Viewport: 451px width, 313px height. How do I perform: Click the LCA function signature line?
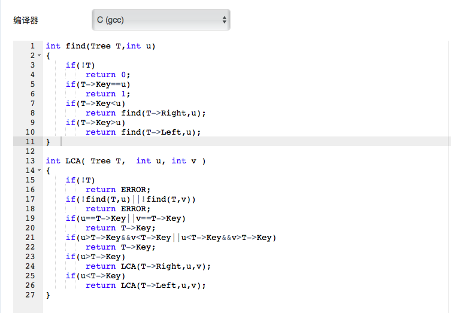(126, 161)
